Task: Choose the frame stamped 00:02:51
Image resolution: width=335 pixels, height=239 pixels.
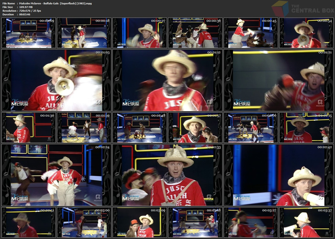Action: pyautogui.click(x=29, y=222)
